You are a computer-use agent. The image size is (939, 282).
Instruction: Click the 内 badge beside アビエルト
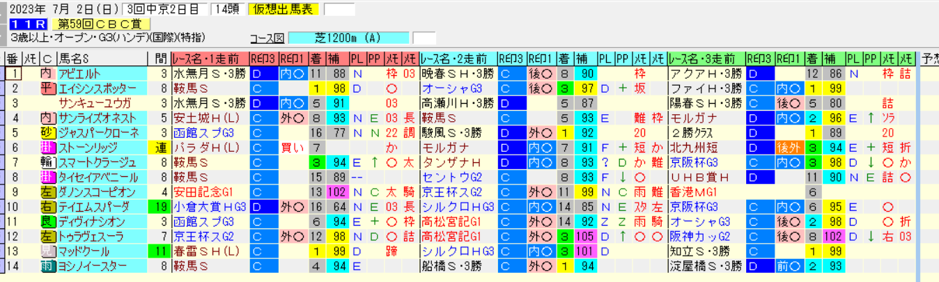[x=47, y=73]
